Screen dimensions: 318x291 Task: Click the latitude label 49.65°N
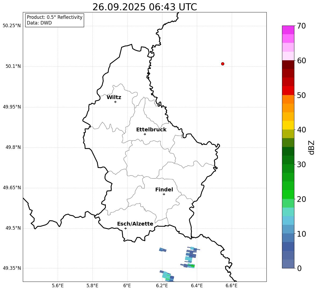[12, 188]
